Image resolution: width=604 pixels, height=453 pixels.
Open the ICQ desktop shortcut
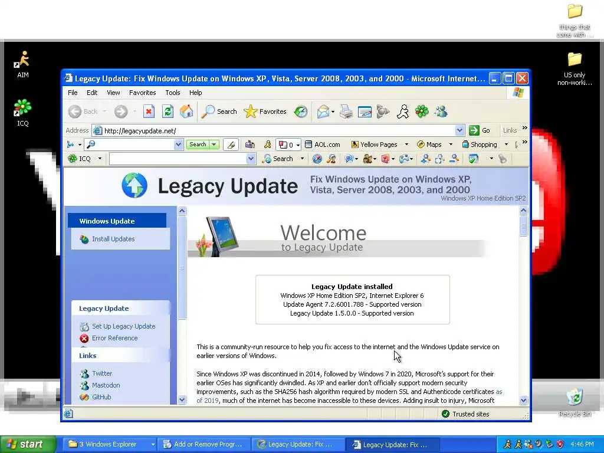pos(23,113)
